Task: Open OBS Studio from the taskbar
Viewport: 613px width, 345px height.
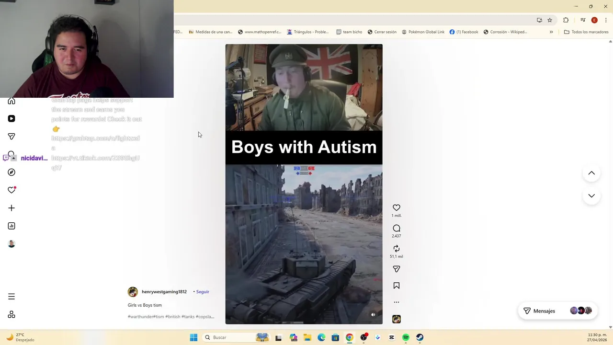Action: point(363,337)
